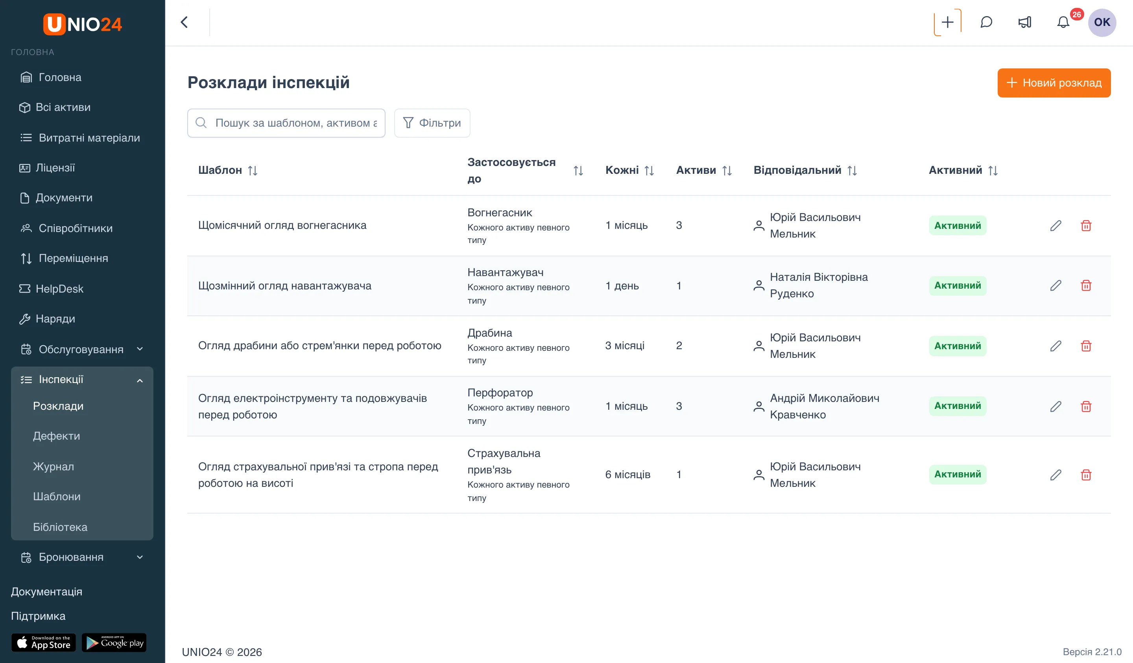The height and width of the screenshot is (663, 1133).
Task: Delete the Огляд драбини schedule row
Action: [x=1086, y=346]
